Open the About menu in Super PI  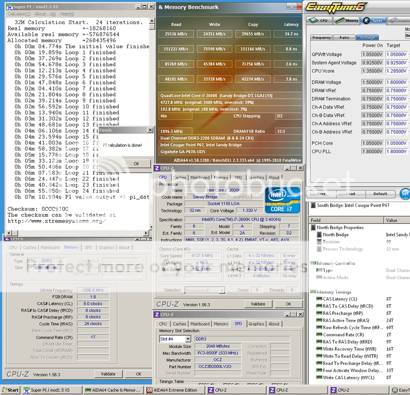pyautogui.click(x=45, y=14)
